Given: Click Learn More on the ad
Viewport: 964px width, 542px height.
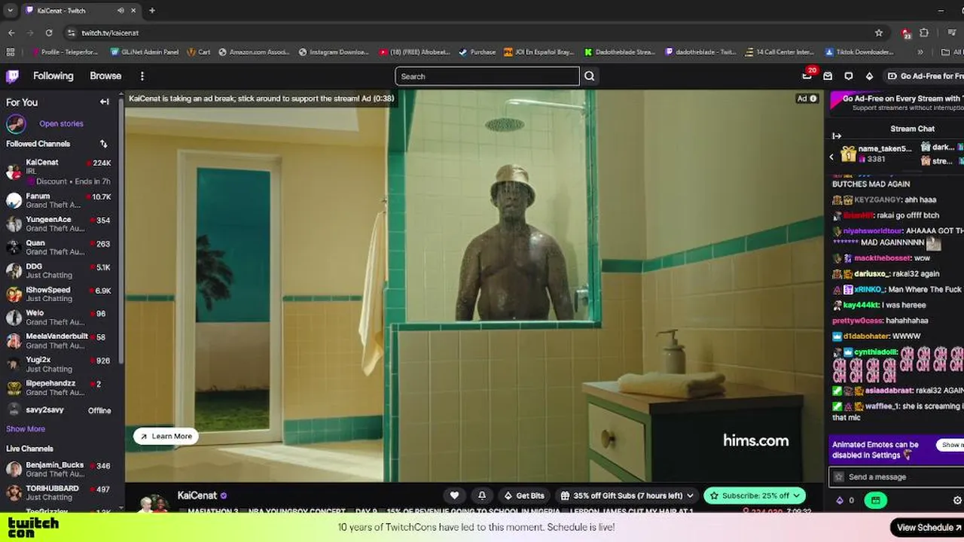Looking at the screenshot, I should point(166,436).
